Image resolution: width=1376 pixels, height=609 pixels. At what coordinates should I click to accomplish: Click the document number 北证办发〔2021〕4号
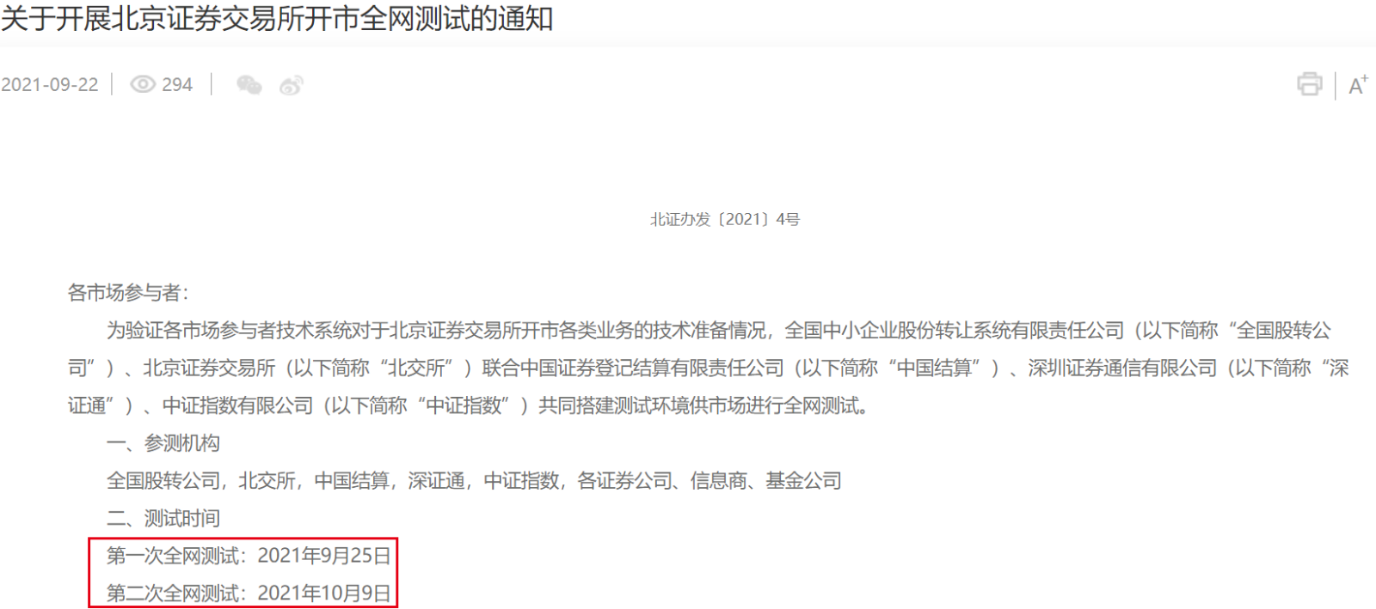[725, 220]
